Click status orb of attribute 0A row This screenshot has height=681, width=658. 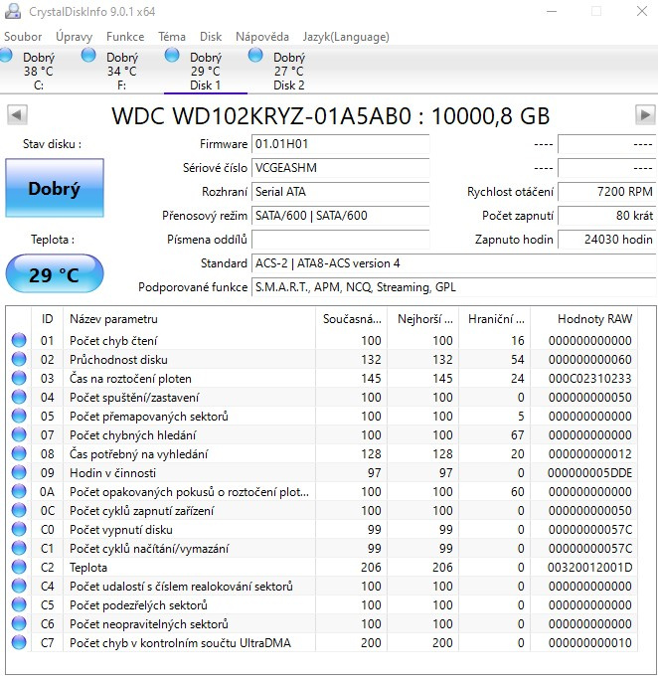pyautogui.click(x=19, y=491)
